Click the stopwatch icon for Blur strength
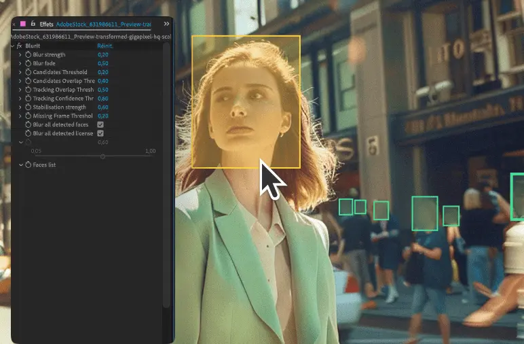Viewport: 524px width, 344px height. 28,54
